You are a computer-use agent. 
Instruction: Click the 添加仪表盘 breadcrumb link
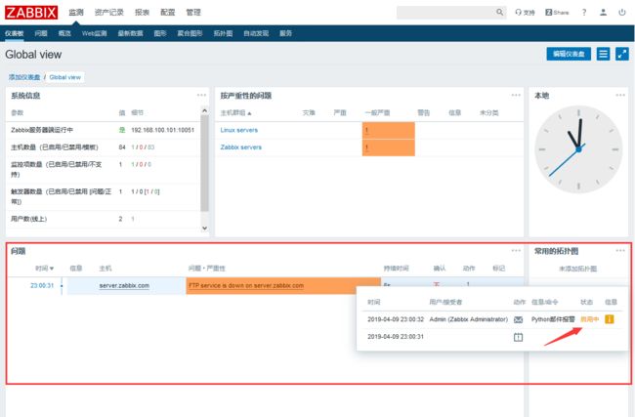[x=24, y=77]
